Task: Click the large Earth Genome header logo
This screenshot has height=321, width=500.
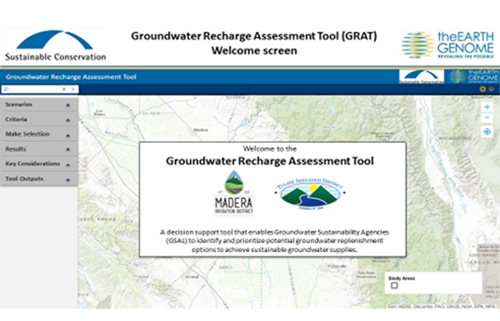Action: (447, 45)
